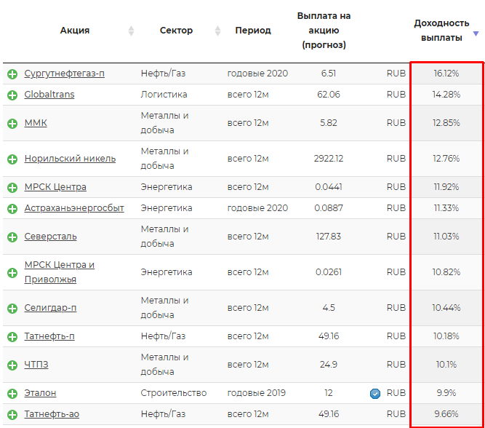Open the Северсталь stock link
The image size is (485, 428).
point(50,237)
